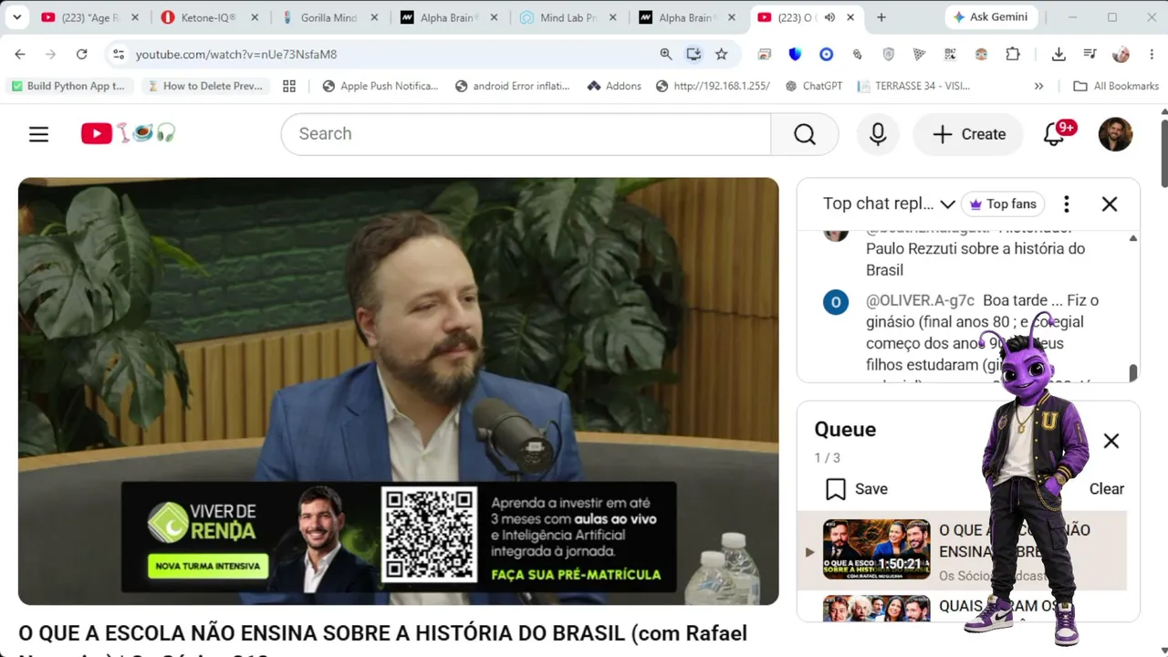Open the Apple Push Notifica bookmark
This screenshot has width=1168, height=657.
pos(381,86)
